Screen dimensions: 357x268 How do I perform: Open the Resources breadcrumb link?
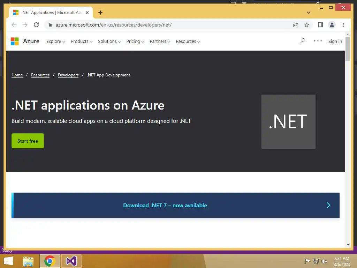tap(40, 75)
